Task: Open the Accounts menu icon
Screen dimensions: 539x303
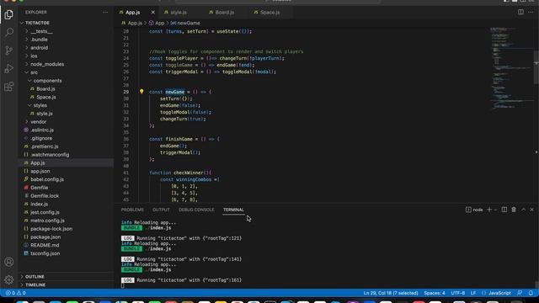Action: (x=9, y=262)
